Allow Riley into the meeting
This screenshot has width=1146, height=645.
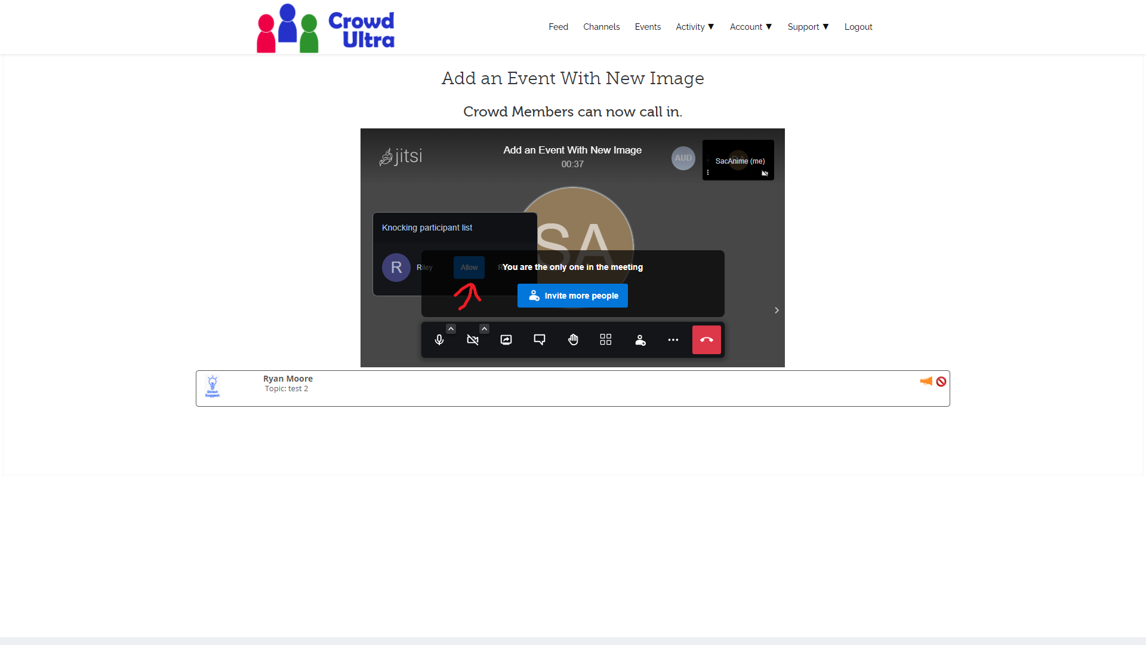click(x=469, y=268)
